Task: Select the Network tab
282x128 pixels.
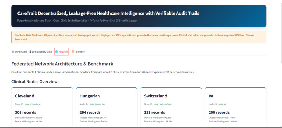Action: pos(62,52)
